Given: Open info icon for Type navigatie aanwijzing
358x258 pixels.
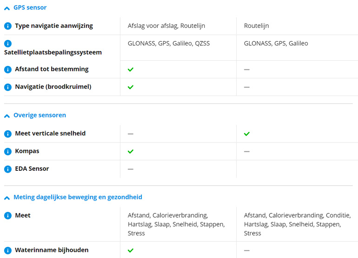Looking at the screenshot, I should (x=8, y=26).
